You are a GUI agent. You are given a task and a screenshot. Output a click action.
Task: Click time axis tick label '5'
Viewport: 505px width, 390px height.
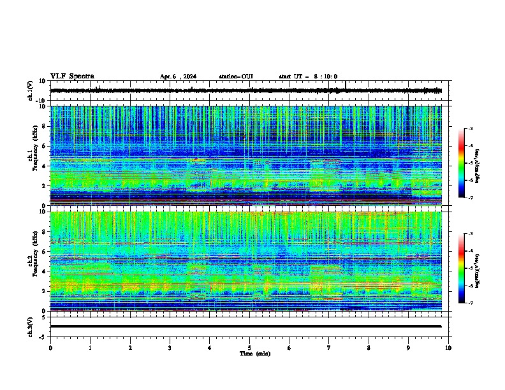(x=249, y=348)
